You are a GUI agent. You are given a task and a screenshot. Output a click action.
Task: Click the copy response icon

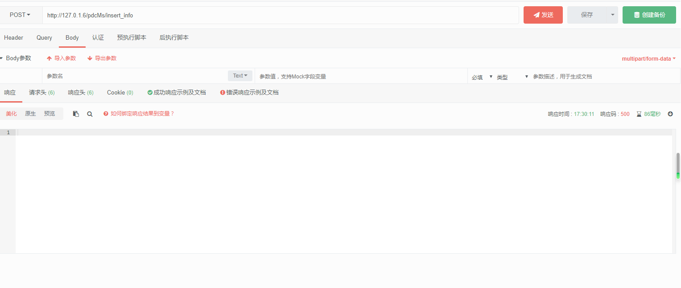coord(76,114)
